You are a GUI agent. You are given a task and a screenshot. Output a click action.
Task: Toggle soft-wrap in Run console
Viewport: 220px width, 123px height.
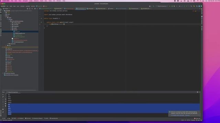(5, 99)
